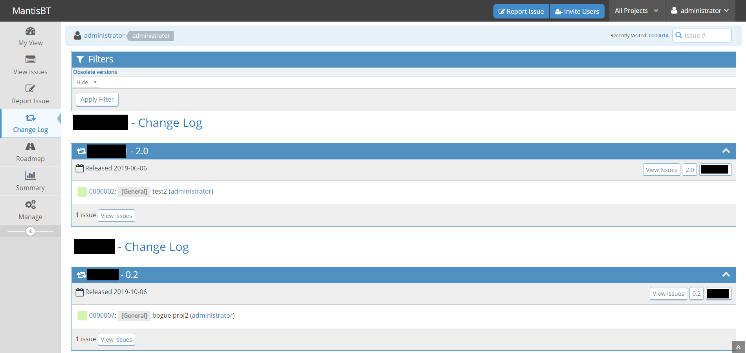
Task: Click the Report Issue sidebar icon
Action: click(30, 89)
